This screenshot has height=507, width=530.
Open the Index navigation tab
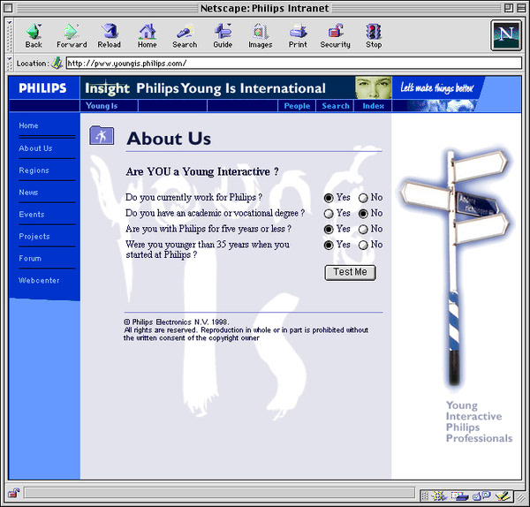(x=373, y=106)
